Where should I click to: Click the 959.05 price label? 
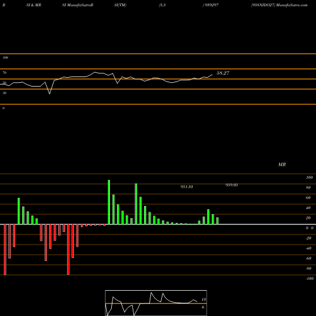pos(231,185)
